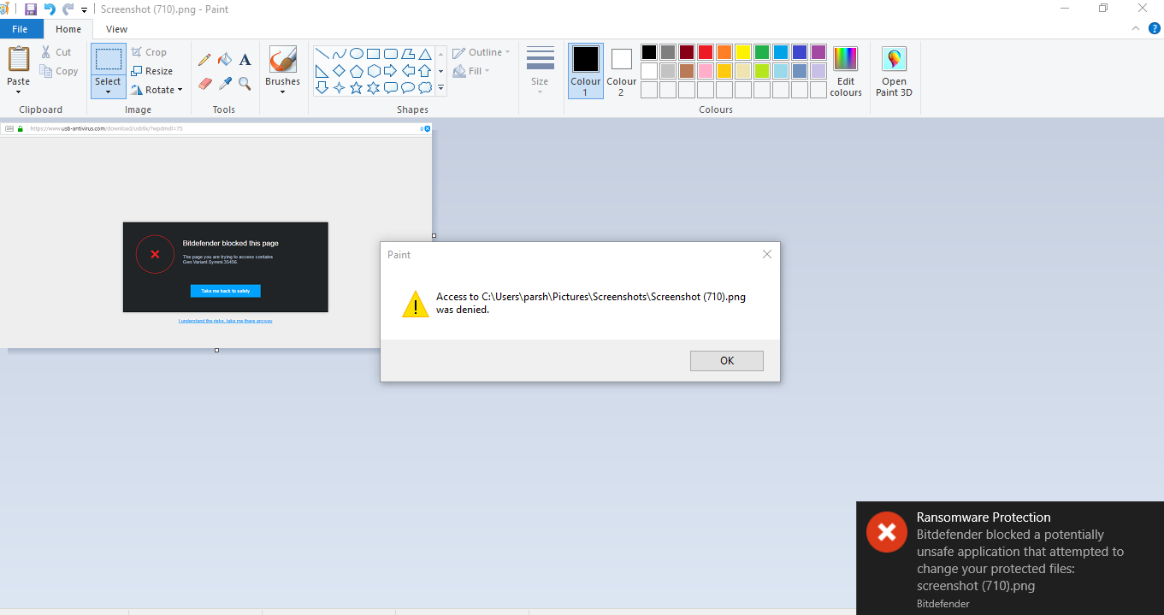Screen dimensions: 1164x615
Task: Open Paint 3D from the ribbon
Action: 894,71
